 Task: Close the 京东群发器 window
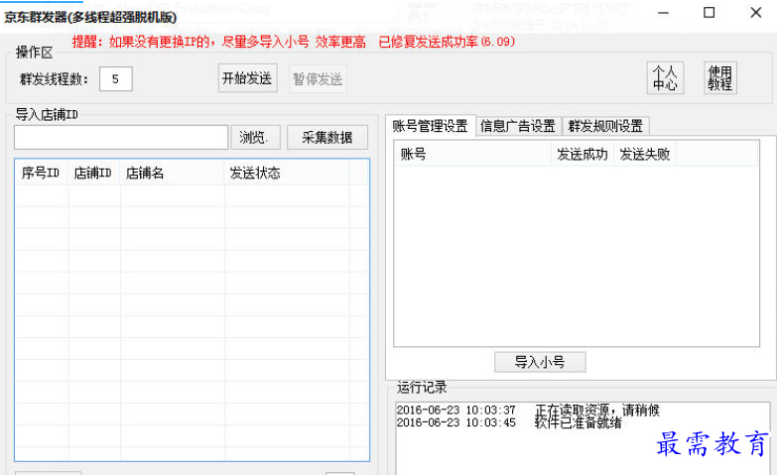point(756,12)
